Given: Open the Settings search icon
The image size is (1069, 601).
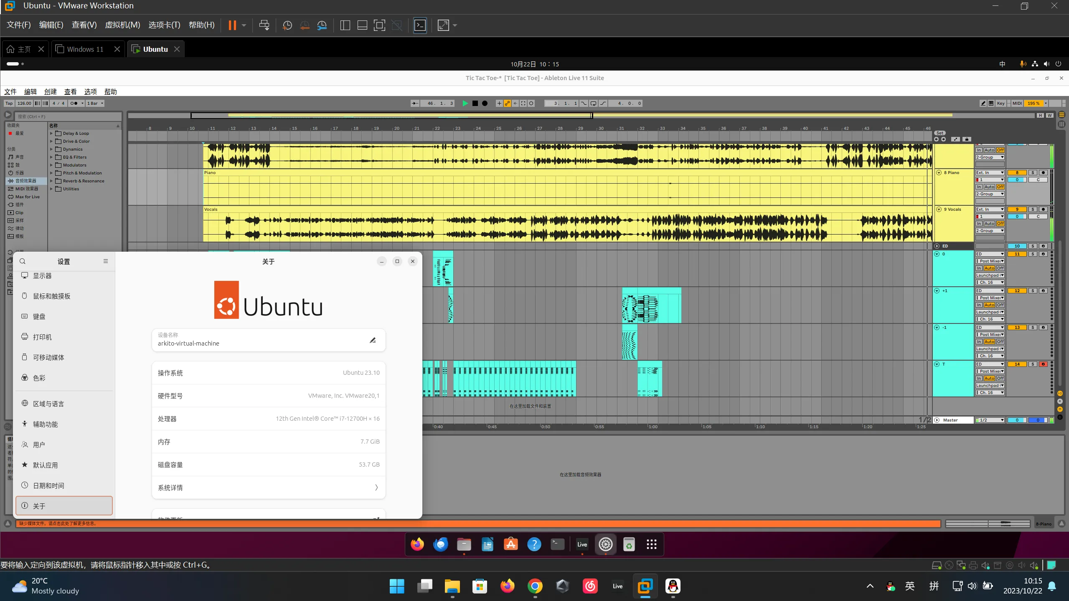Looking at the screenshot, I should tap(23, 261).
